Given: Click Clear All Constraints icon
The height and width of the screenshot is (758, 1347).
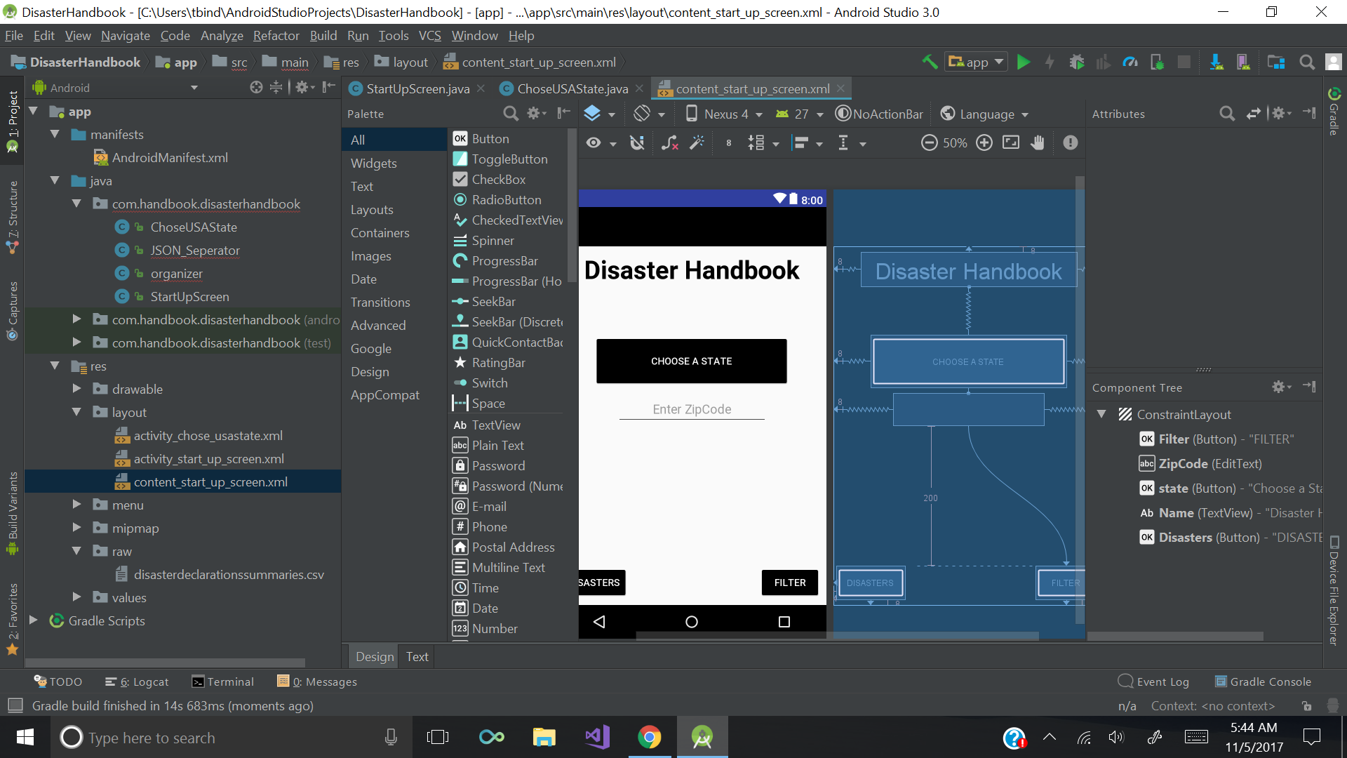Looking at the screenshot, I should point(669,143).
